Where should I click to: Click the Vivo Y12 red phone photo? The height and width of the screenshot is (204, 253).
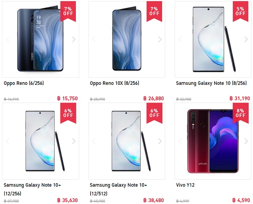213,141
